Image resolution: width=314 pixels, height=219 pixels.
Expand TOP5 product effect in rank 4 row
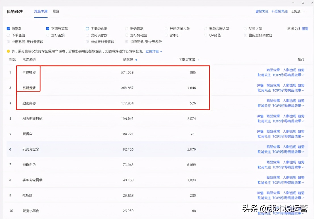click(288, 121)
